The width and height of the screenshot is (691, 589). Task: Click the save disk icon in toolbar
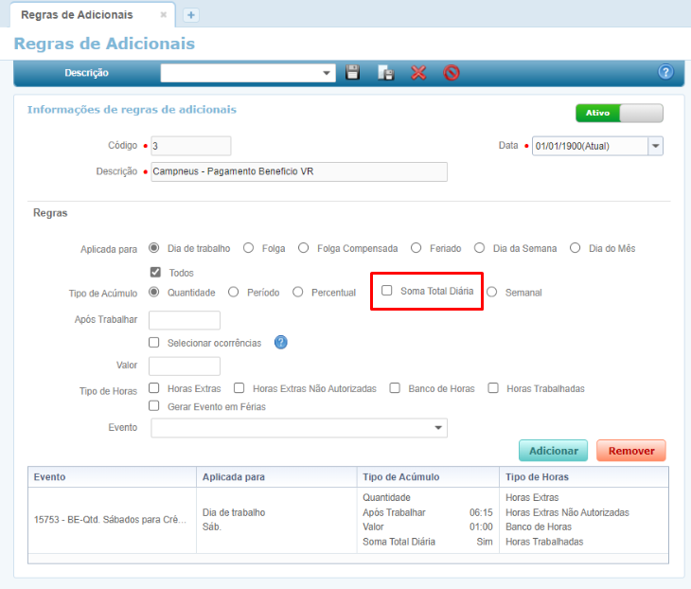coord(352,72)
